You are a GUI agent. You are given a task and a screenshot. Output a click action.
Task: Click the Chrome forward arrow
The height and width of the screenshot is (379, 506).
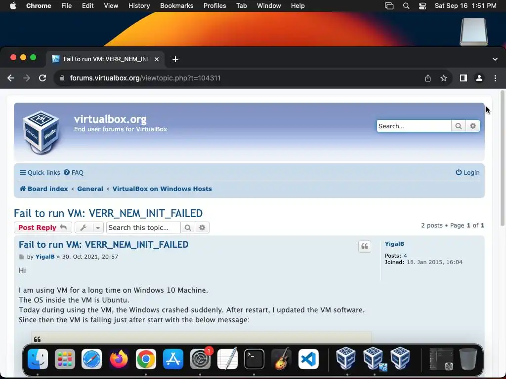pyautogui.click(x=27, y=78)
